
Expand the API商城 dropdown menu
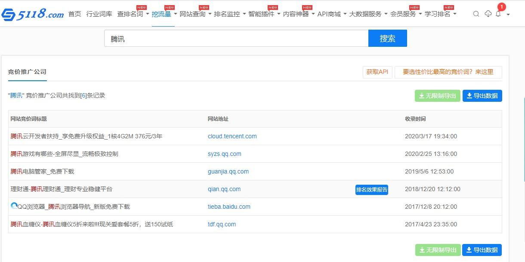[332, 14]
